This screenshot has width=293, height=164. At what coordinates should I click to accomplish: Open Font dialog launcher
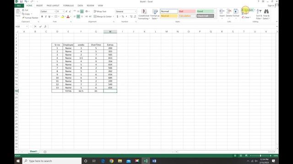coord(71,22)
